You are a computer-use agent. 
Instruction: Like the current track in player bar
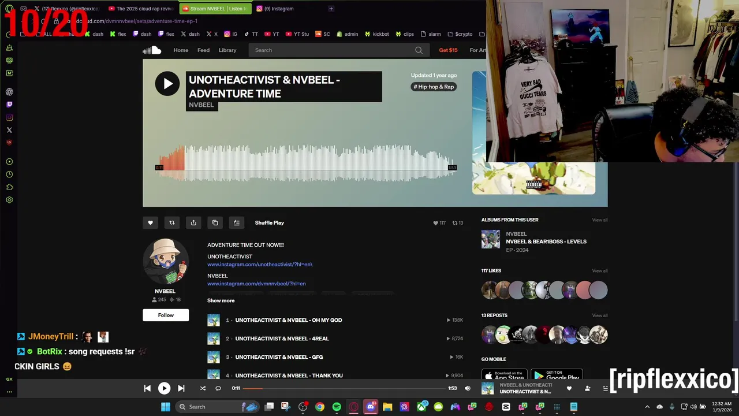tap(569, 388)
